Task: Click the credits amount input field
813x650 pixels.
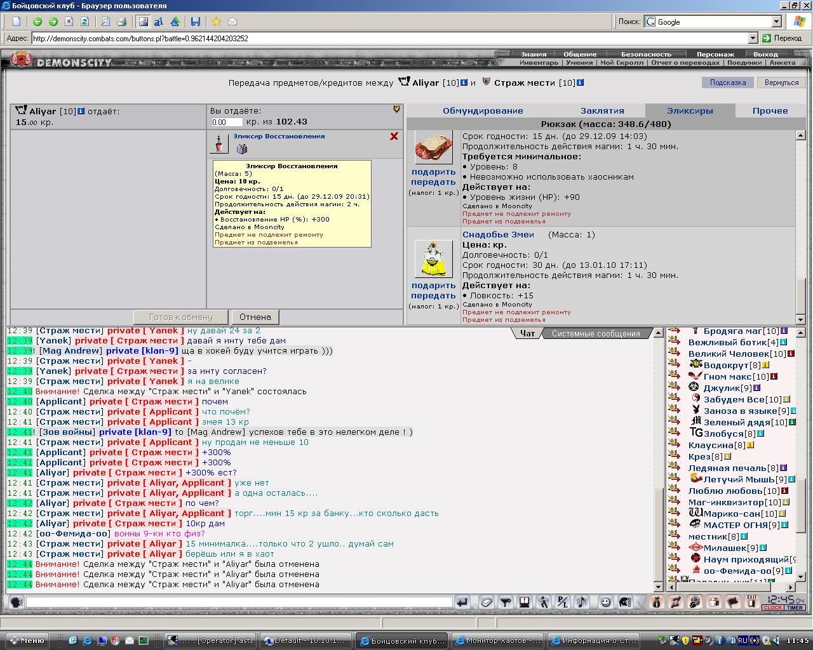Action: pyautogui.click(x=227, y=122)
